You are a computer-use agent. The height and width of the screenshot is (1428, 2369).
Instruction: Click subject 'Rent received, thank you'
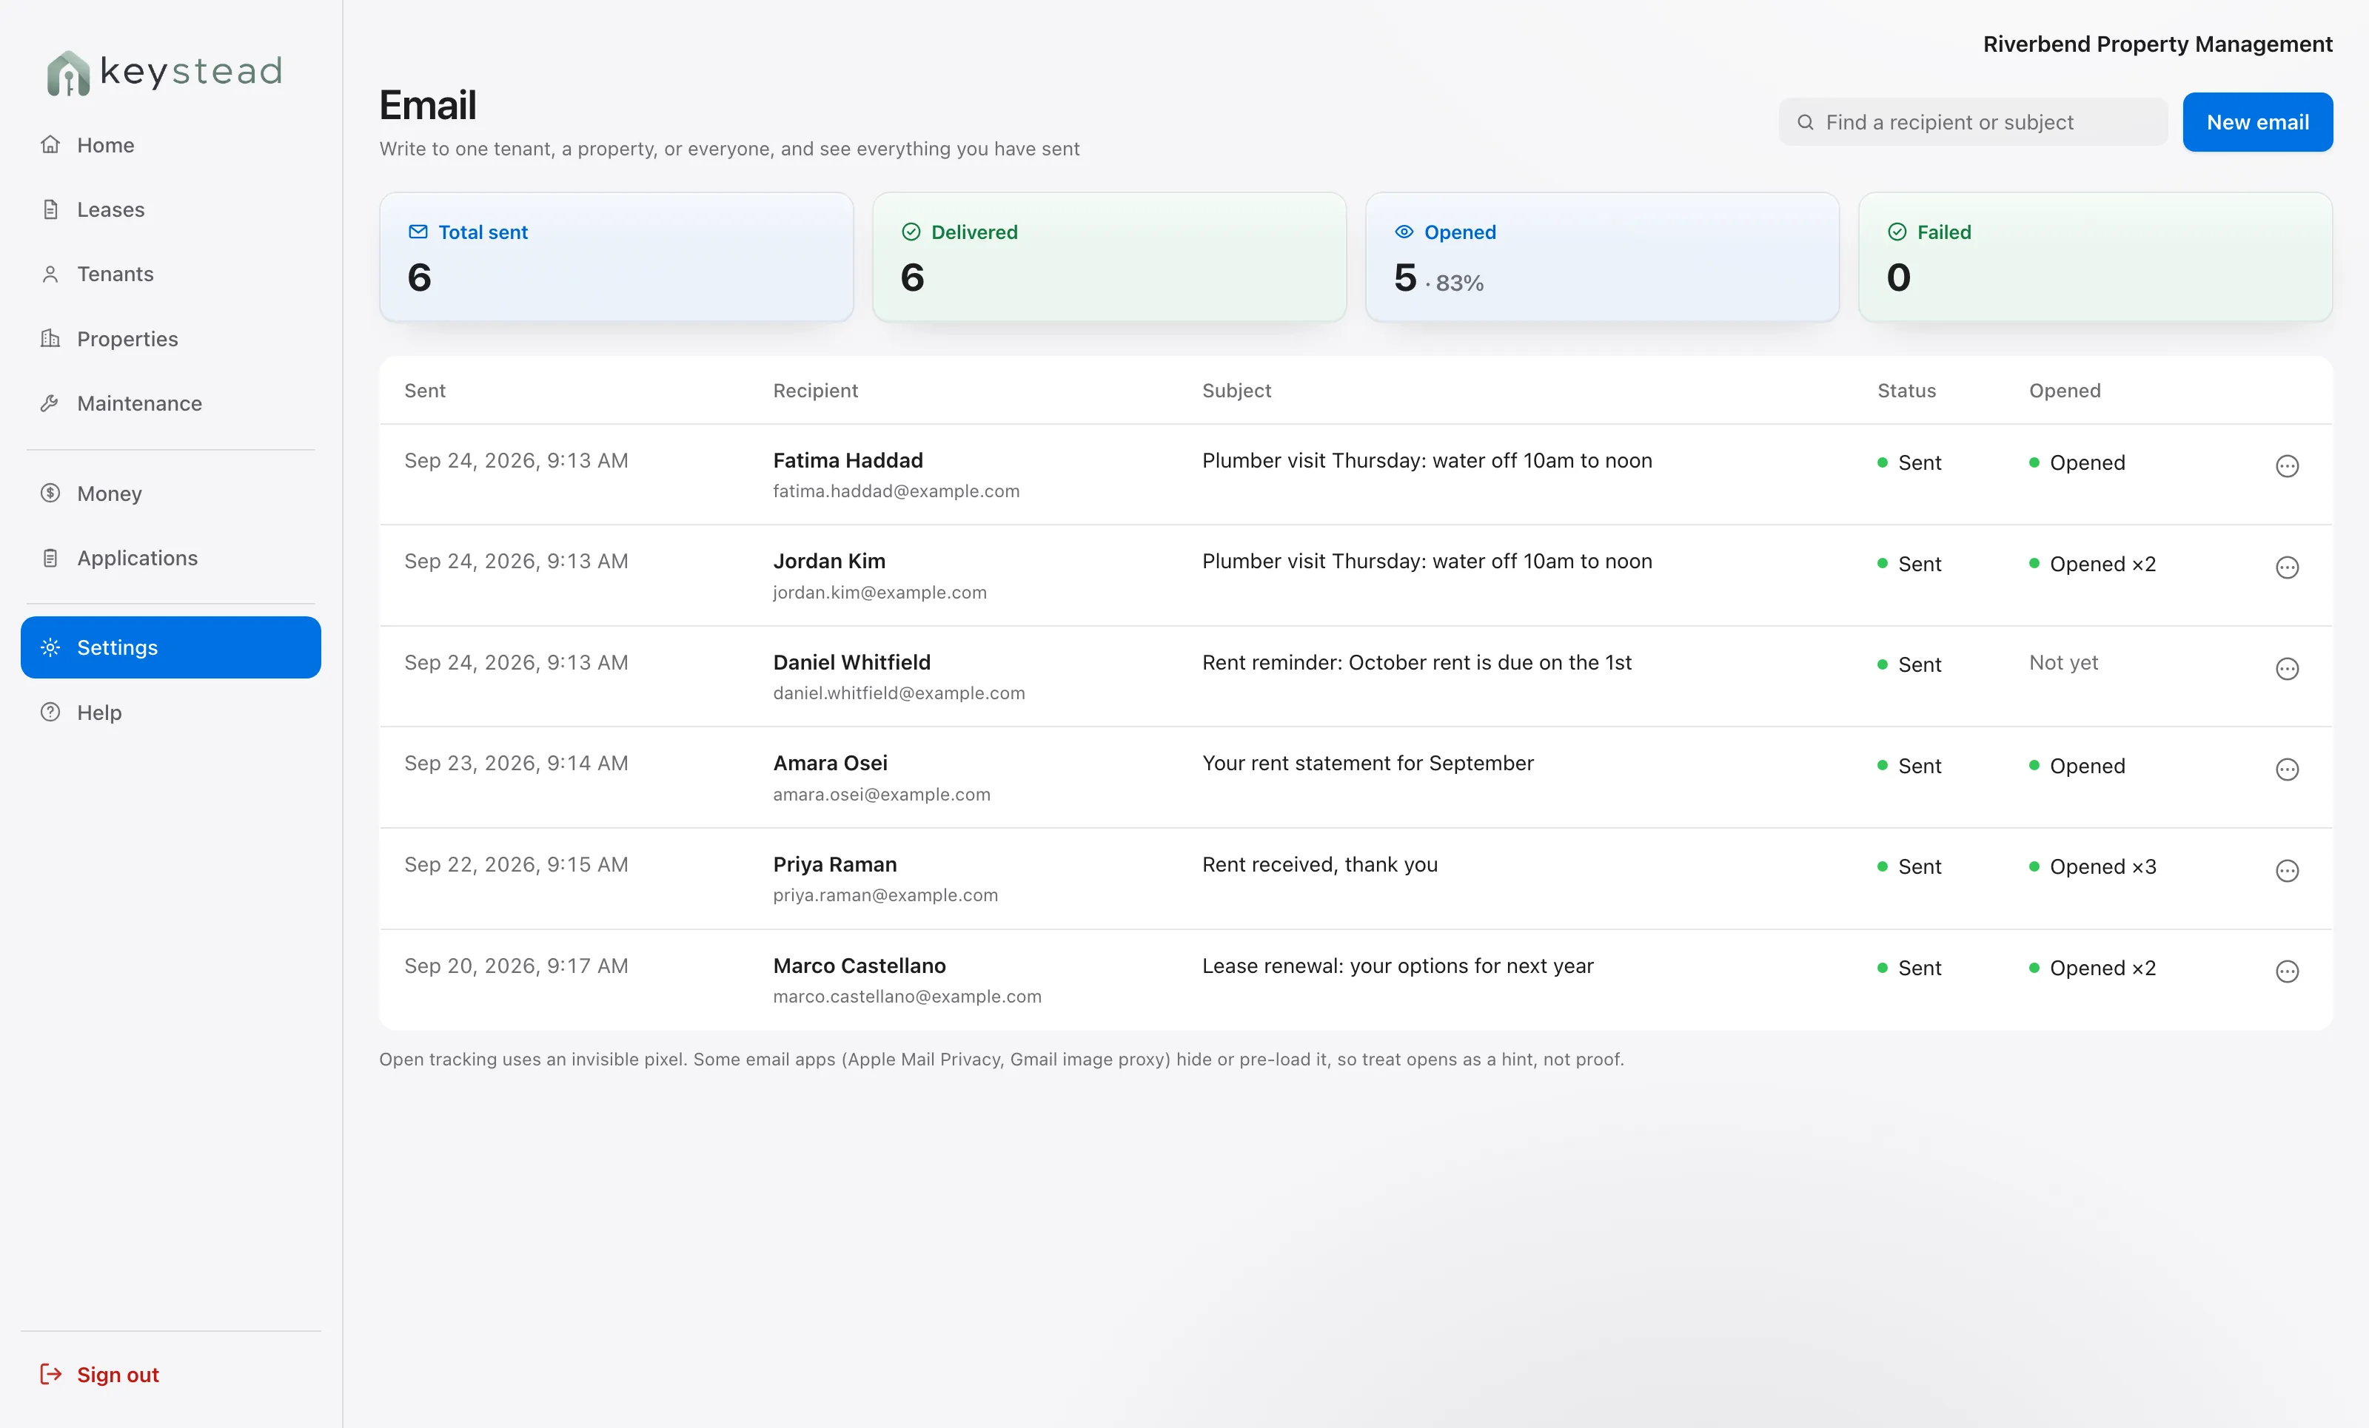1319,864
